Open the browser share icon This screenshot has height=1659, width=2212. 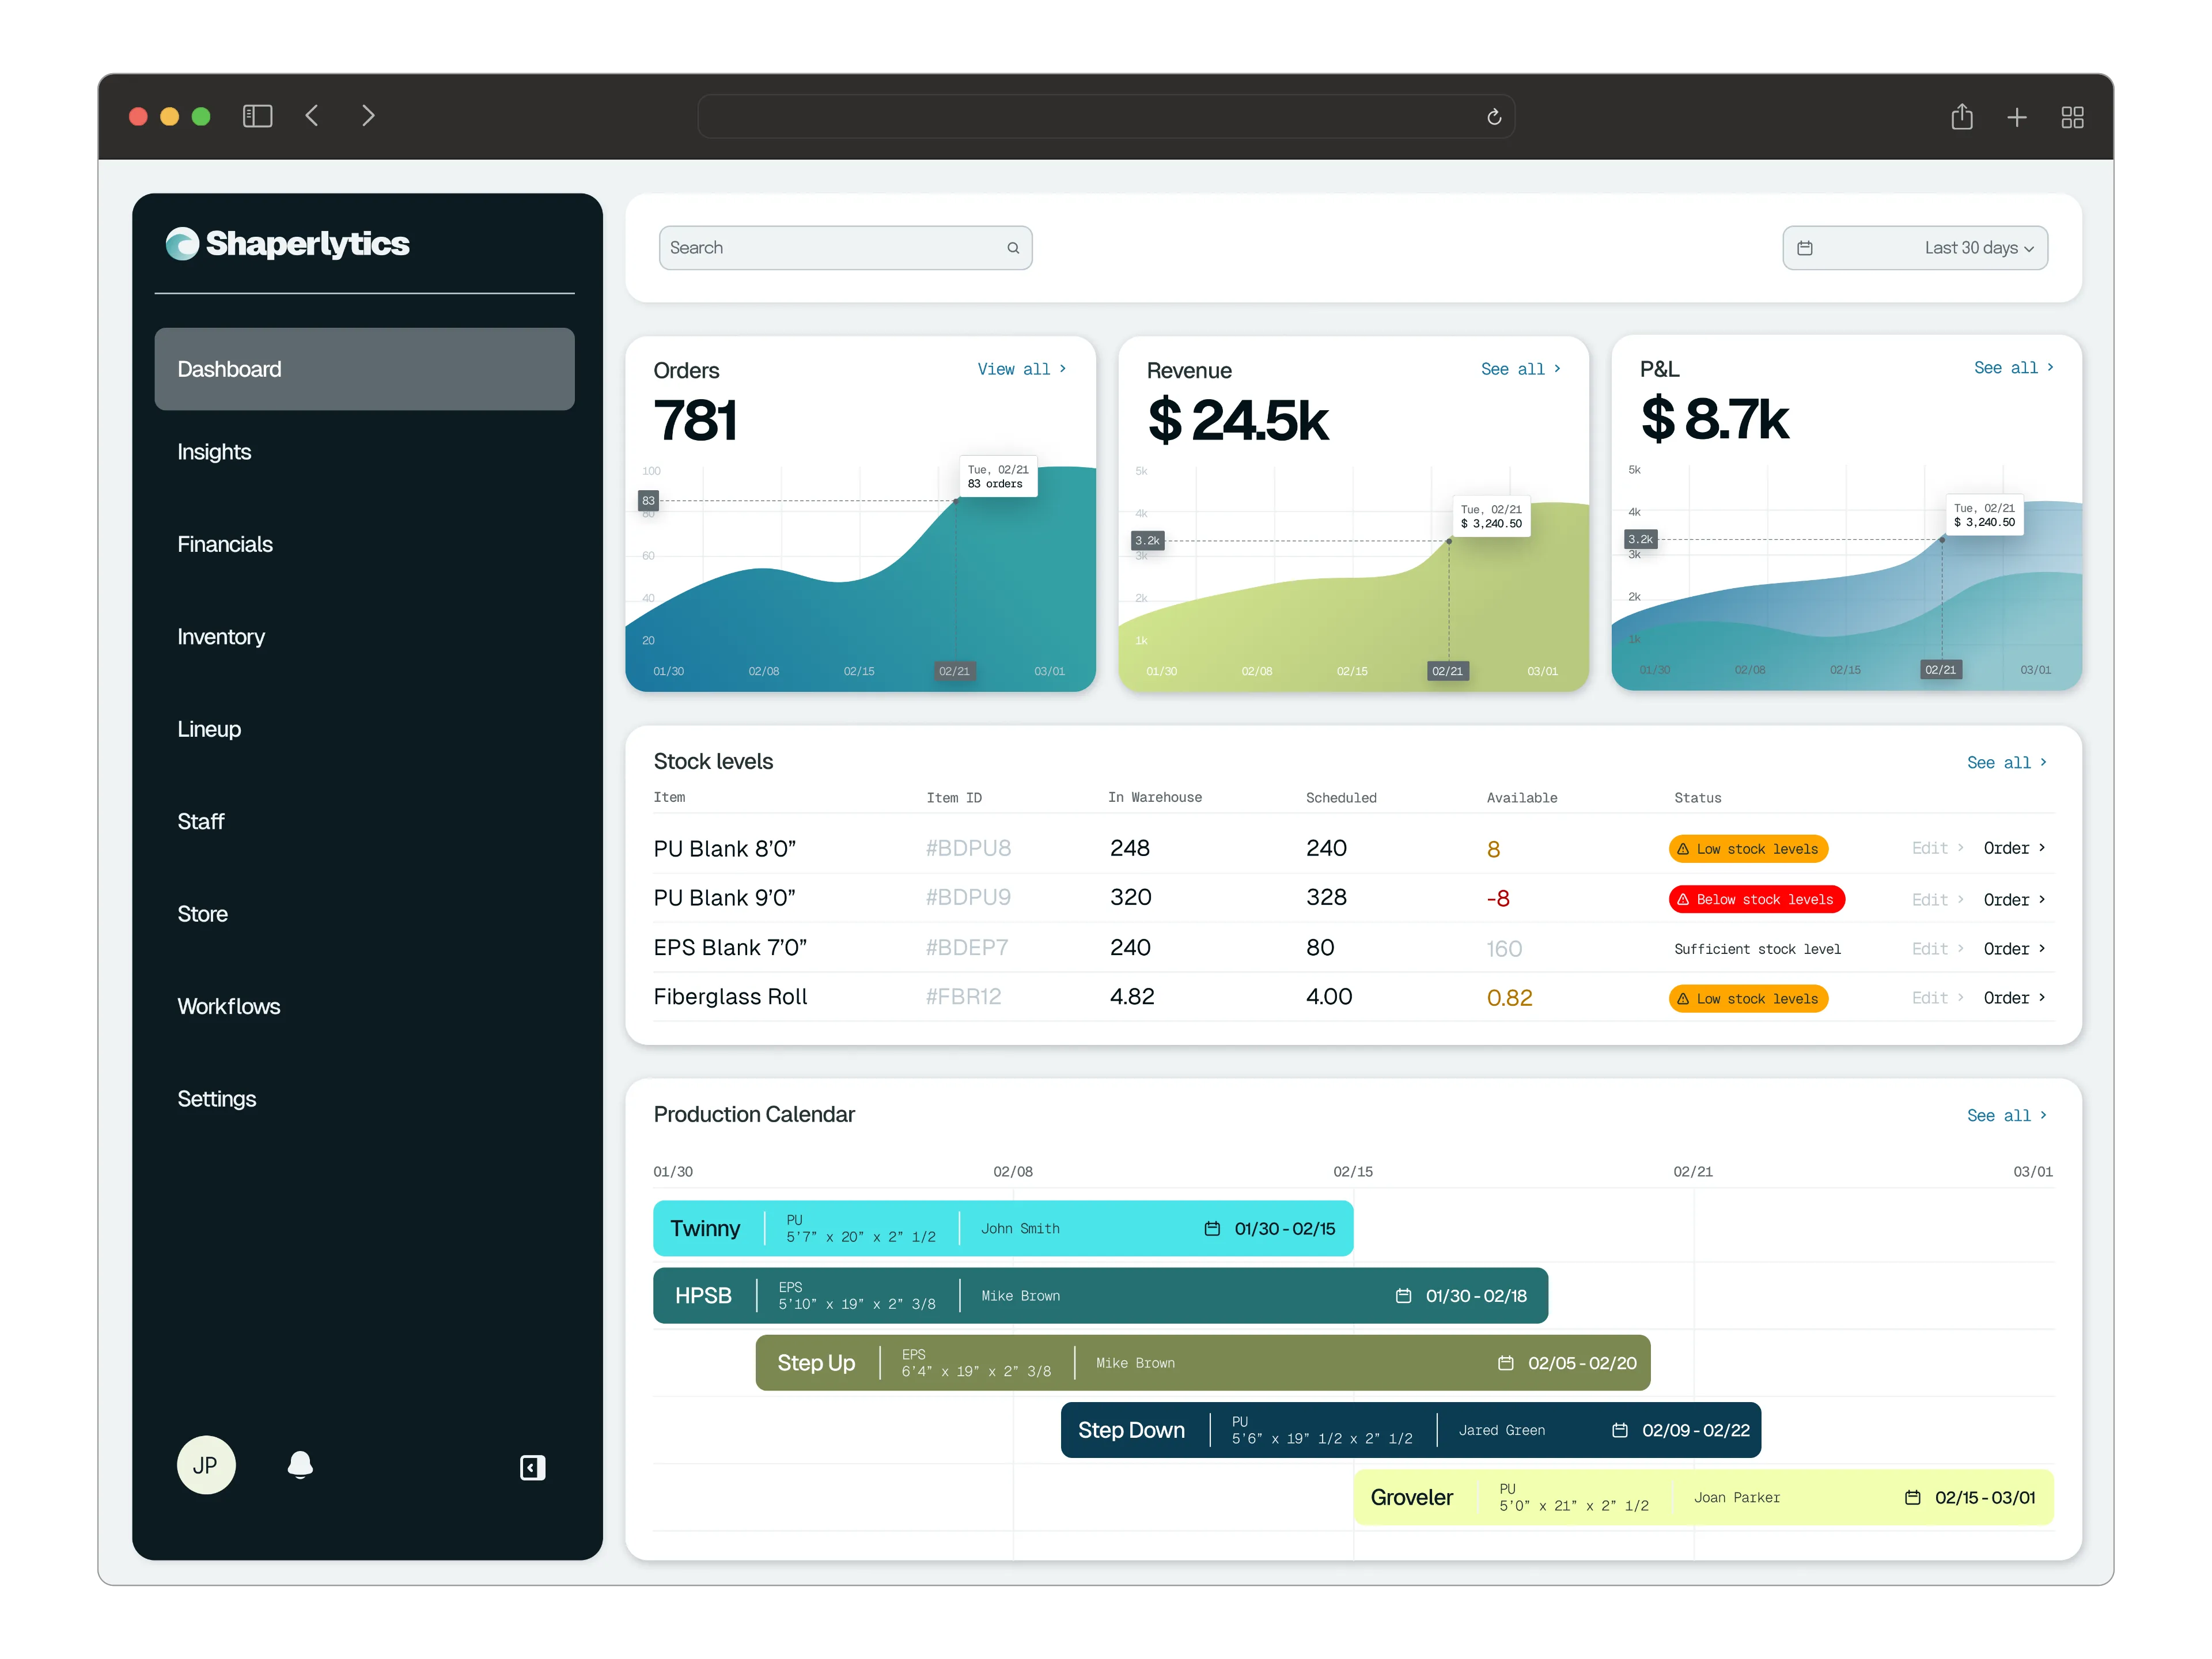[1962, 117]
